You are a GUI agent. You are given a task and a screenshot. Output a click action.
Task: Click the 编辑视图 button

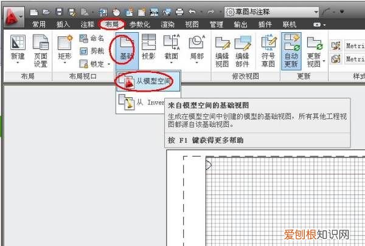tap(222, 52)
